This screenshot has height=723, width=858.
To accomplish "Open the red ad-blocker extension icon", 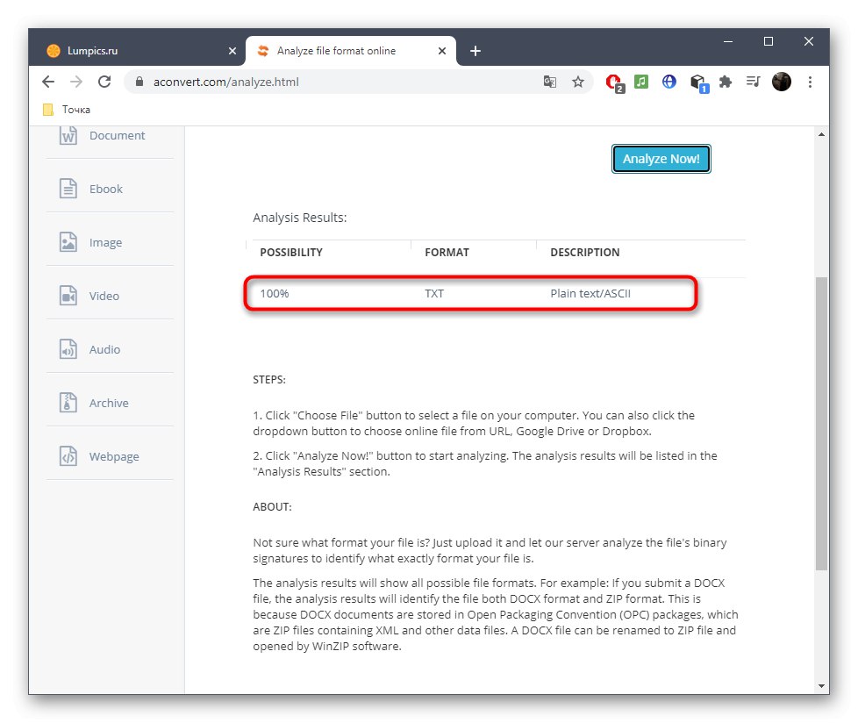I will 614,82.
